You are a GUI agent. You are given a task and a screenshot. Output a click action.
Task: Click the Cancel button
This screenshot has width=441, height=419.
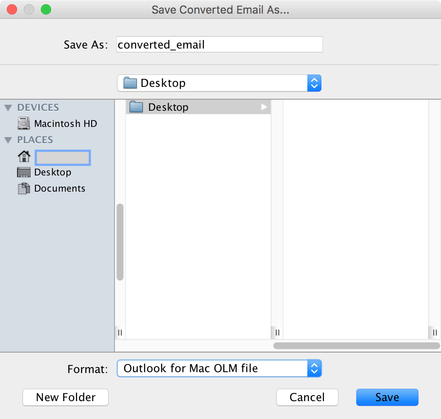tap(307, 397)
